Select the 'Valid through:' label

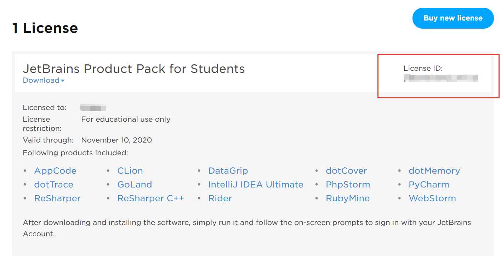pyautogui.click(x=48, y=140)
